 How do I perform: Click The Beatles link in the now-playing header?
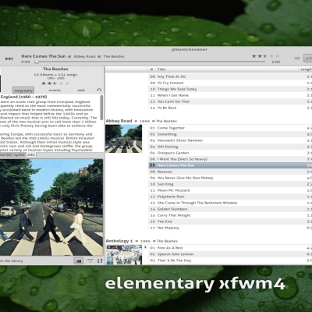pos(114,56)
